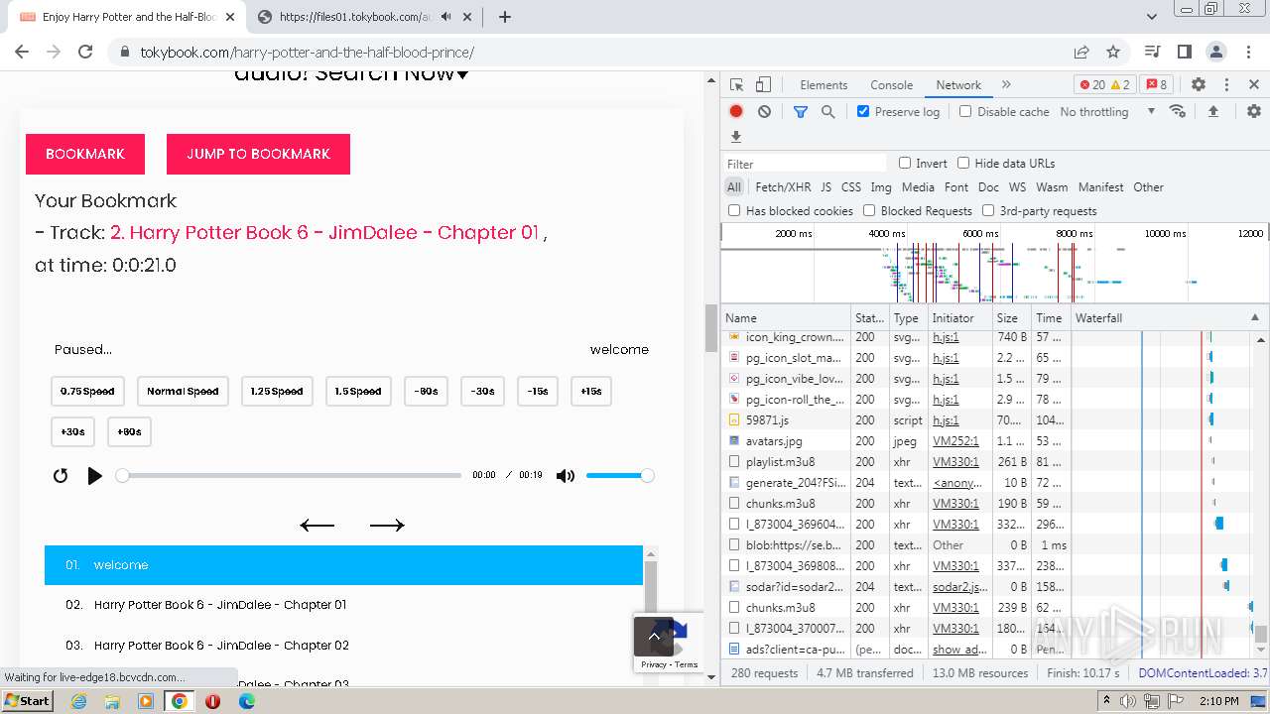Viewport: 1270px width, 714px height.
Task: Click the export HAR download icon
Action: click(736, 137)
